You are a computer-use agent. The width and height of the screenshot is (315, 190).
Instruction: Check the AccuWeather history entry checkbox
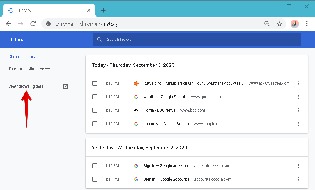(x=95, y=83)
